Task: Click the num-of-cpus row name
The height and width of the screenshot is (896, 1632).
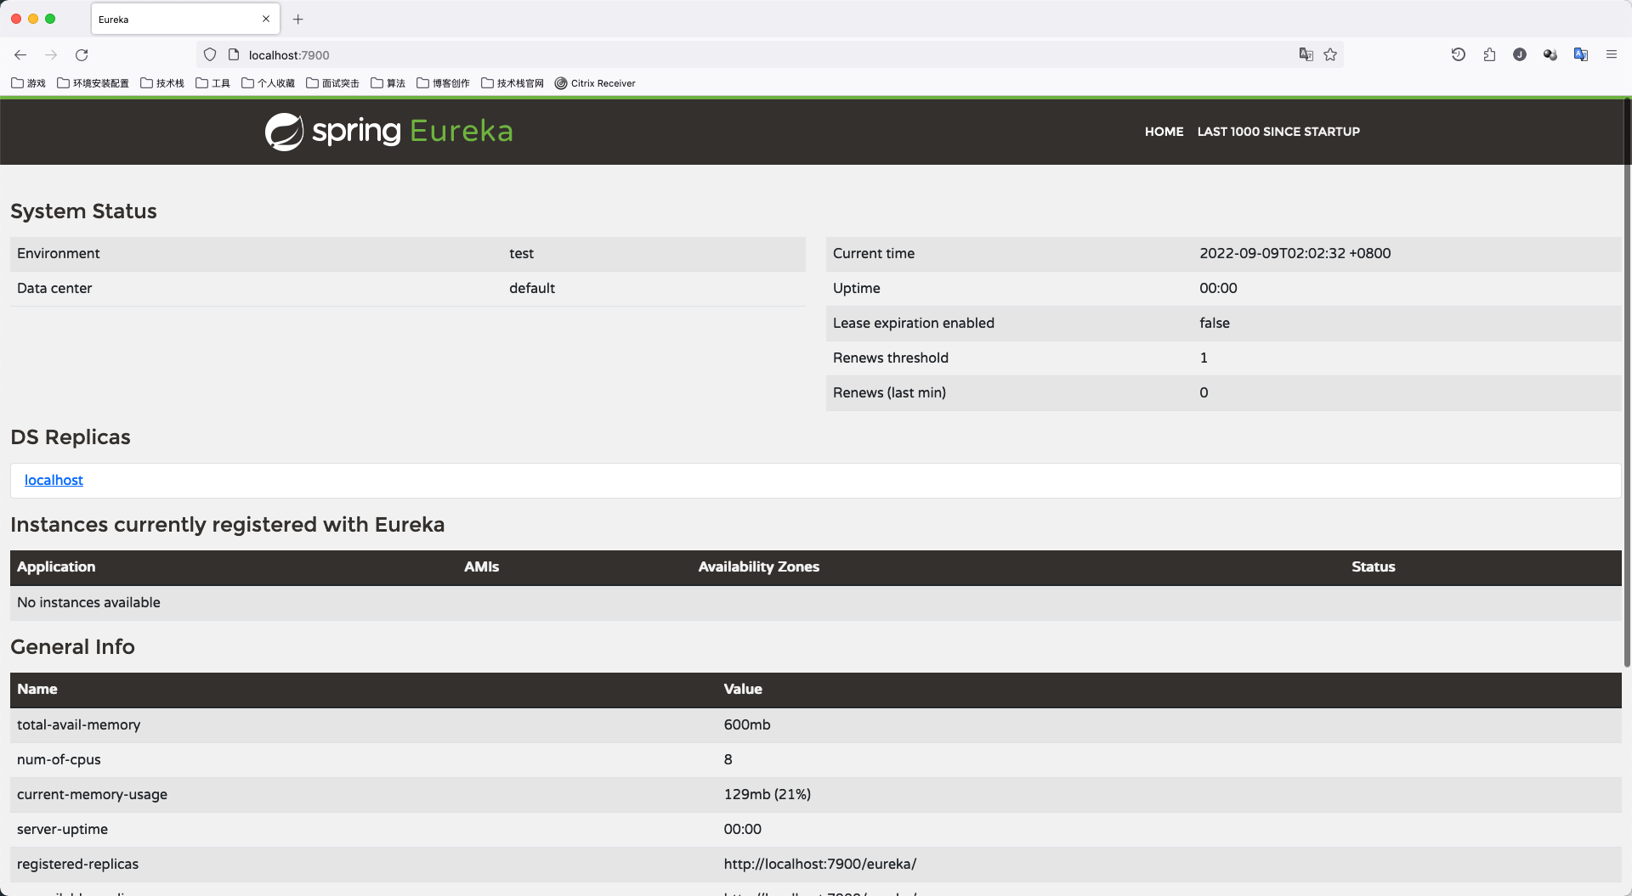Action: pos(59,759)
